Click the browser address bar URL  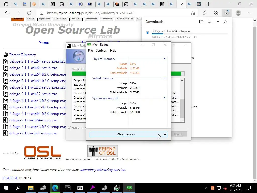[x=90, y=13]
